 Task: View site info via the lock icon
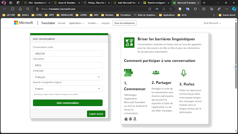[x=37, y=9]
